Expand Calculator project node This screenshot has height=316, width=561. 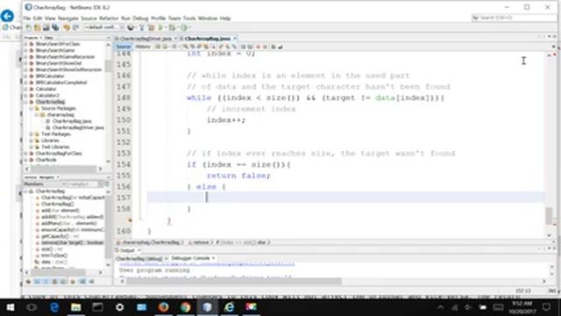[x=25, y=89]
